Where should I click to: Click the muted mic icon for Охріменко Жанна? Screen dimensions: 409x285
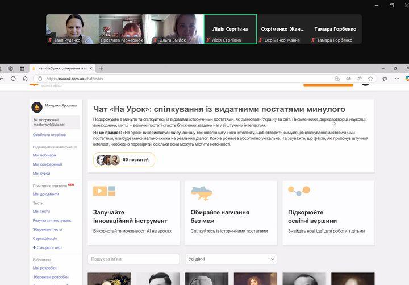(x=261, y=40)
